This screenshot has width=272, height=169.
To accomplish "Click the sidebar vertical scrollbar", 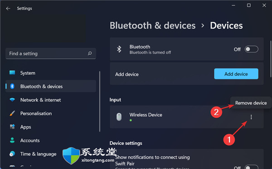I will (100, 101).
